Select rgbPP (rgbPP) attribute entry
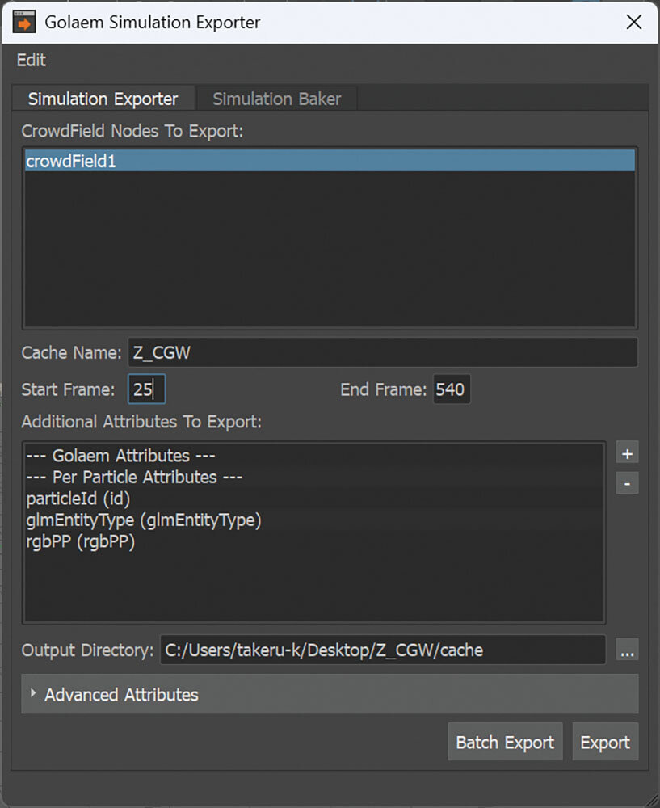The width and height of the screenshot is (660, 808). [x=313, y=541]
